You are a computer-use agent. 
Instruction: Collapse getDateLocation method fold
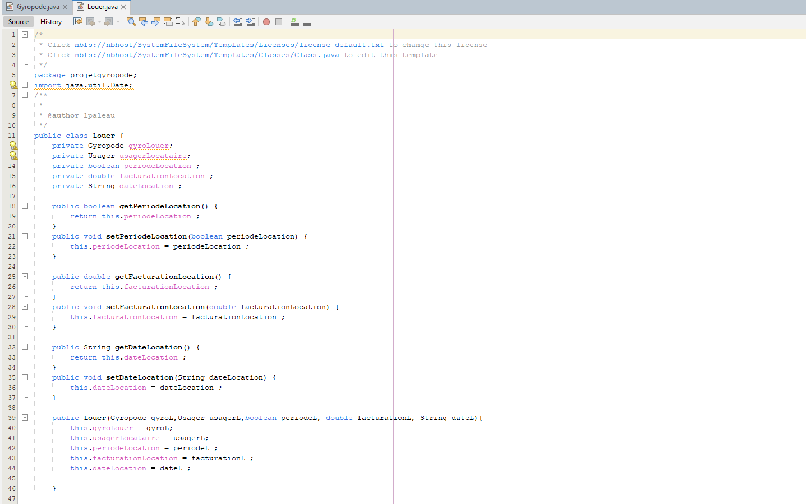[x=25, y=347]
